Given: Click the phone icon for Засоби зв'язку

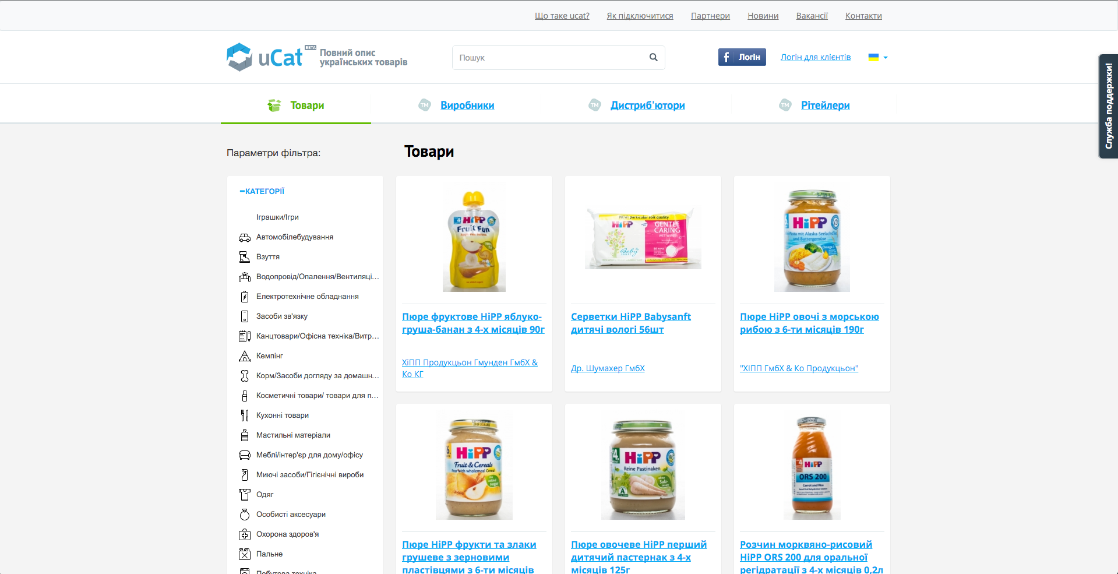Looking at the screenshot, I should (245, 316).
